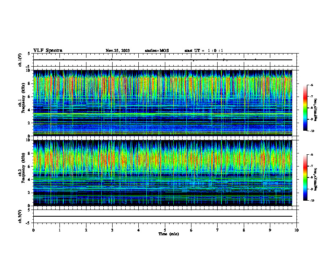Click ch.1 frequency tick label "8"
This screenshot has width=334, height=258.
click(30, 83)
